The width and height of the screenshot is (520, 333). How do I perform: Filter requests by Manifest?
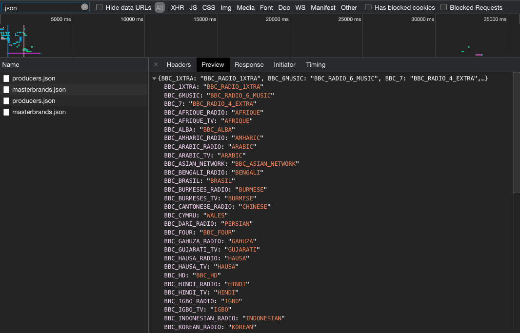pos(323,8)
